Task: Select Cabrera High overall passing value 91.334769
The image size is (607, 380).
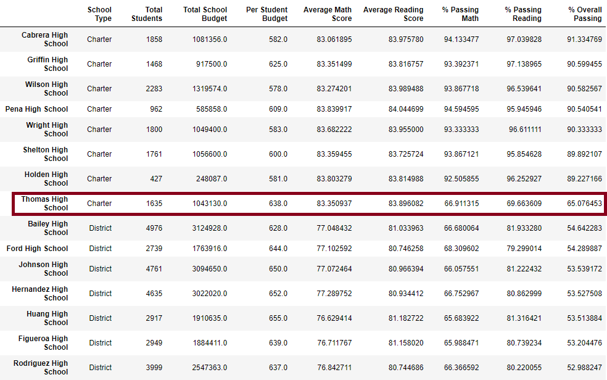Action: [585, 39]
